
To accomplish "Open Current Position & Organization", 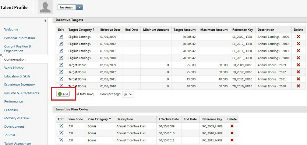I will (x=18, y=48).
